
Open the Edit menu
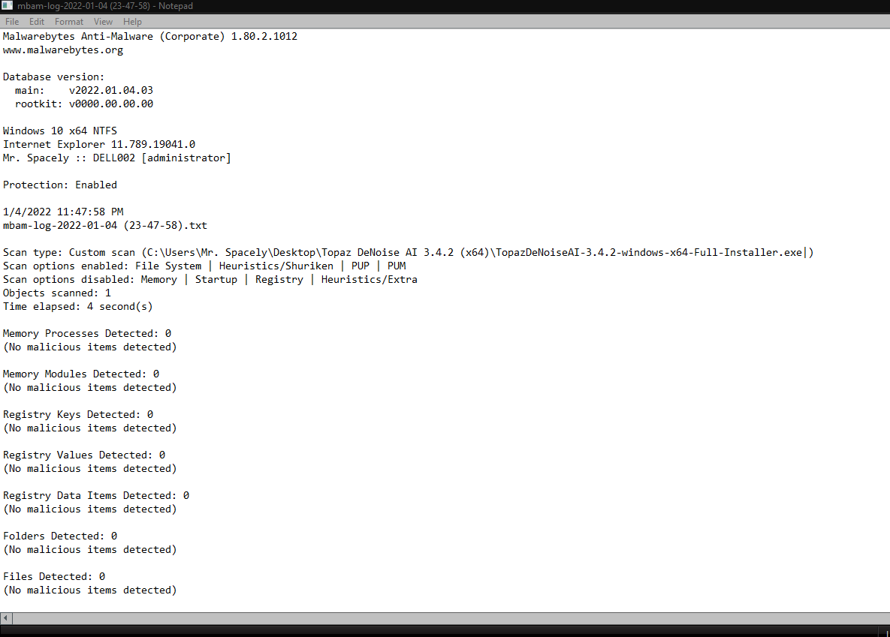[x=36, y=22]
